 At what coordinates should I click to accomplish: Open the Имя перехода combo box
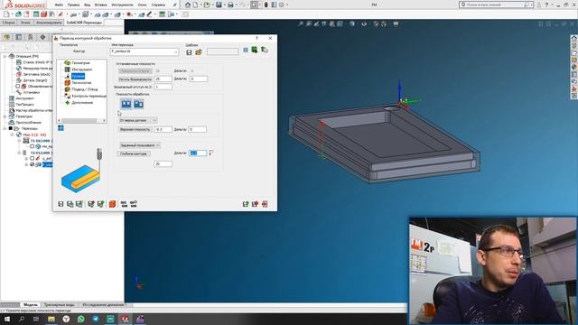coord(144,52)
